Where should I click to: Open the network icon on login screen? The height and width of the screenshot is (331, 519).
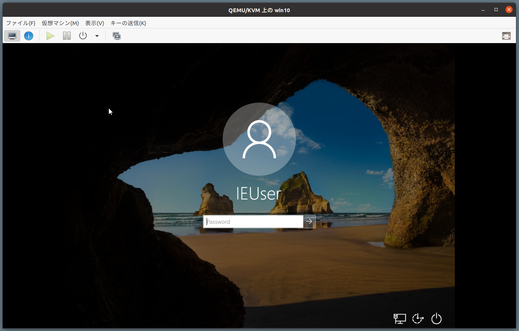[x=400, y=318]
